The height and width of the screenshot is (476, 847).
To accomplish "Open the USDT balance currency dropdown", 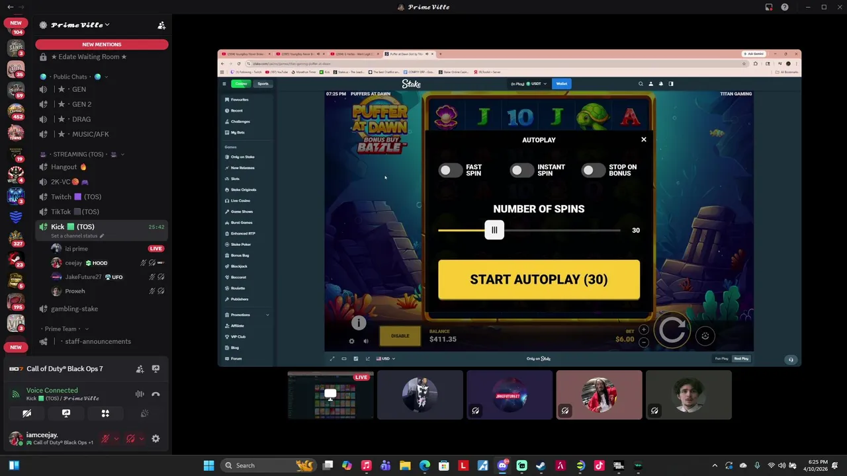I will (x=529, y=84).
